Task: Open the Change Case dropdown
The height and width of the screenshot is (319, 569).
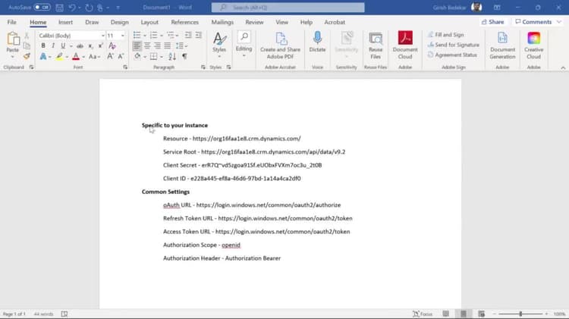Action: tap(94, 57)
